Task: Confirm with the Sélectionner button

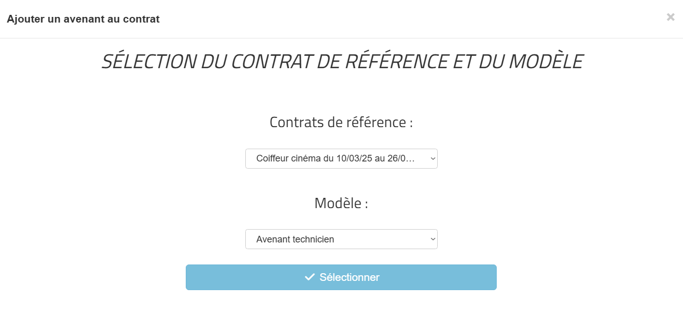Action: point(341,277)
